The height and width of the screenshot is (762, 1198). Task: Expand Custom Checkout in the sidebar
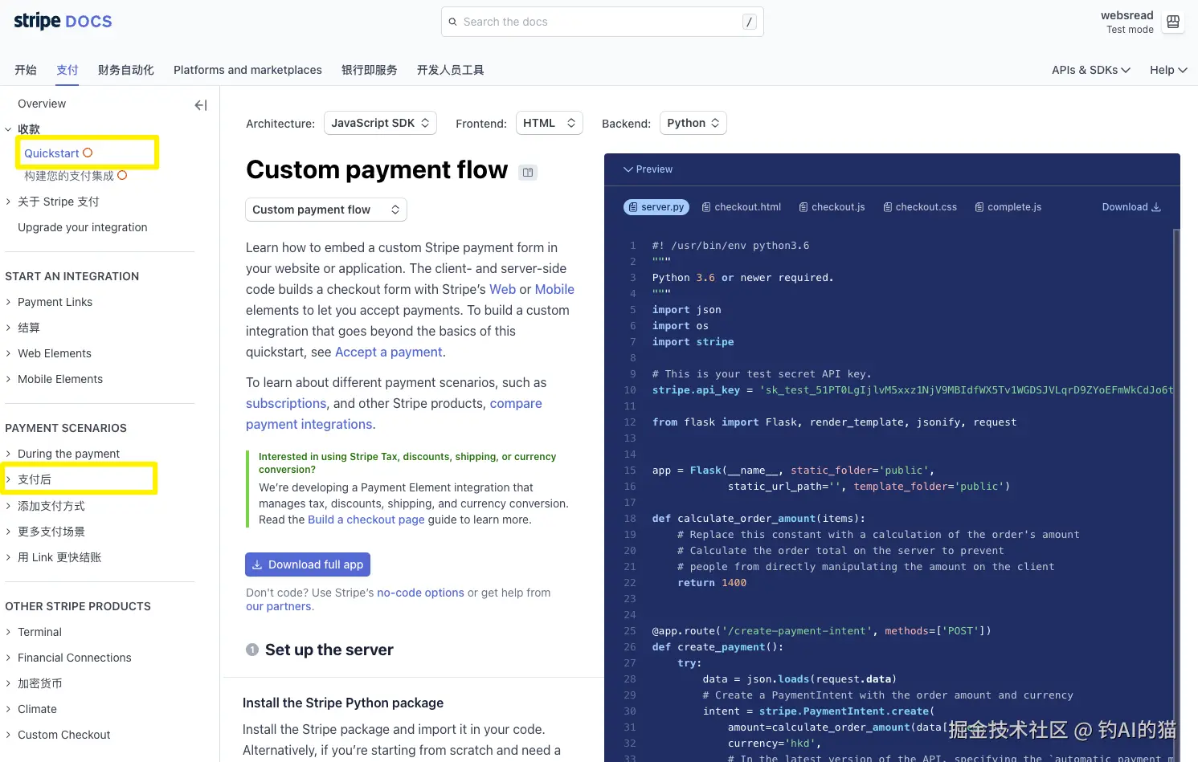[8, 735]
